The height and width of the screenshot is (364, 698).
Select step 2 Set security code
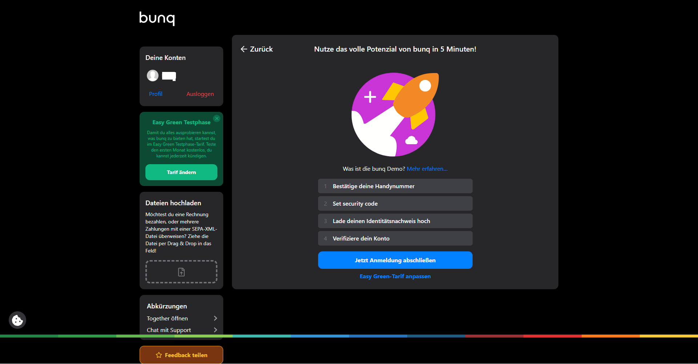pyautogui.click(x=395, y=203)
